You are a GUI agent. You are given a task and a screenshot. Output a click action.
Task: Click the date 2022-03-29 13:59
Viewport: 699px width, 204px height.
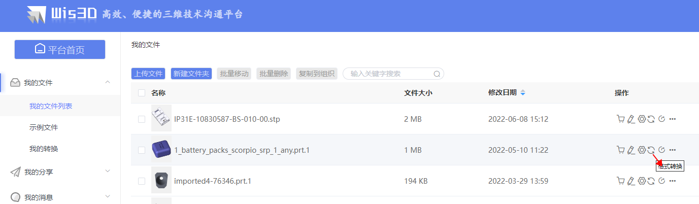pyautogui.click(x=518, y=181)
